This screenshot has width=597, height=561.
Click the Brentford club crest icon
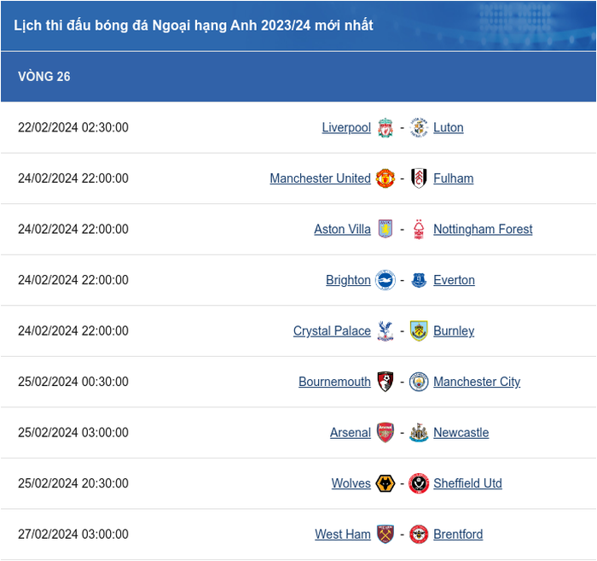[x=419, y=535]
